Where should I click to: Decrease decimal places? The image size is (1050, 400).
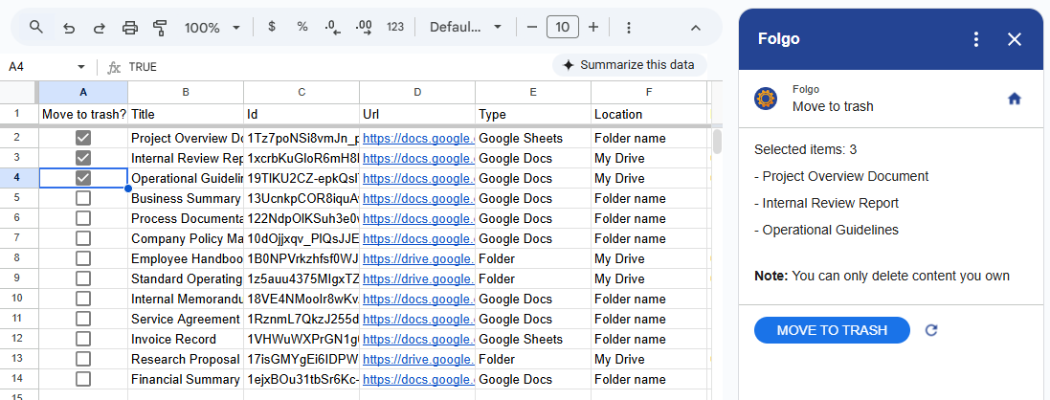coord(333,27)
